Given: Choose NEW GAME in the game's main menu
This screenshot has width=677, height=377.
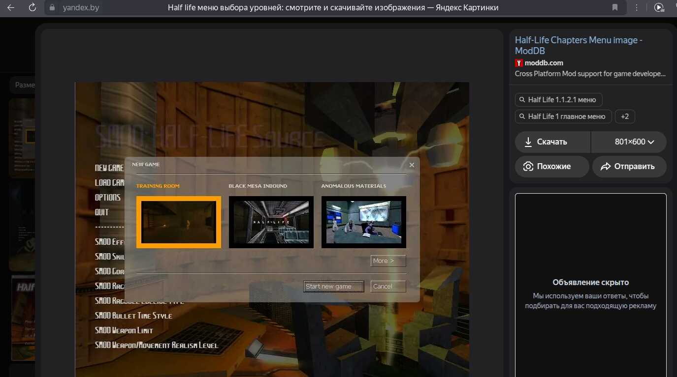Looking at the screenshot, I should coord(109,168).
